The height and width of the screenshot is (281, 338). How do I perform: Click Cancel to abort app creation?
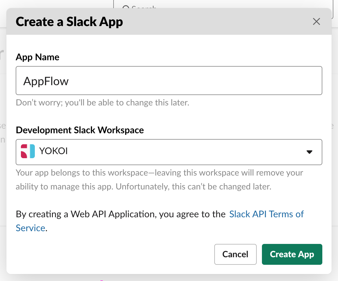tap(235, 254)
